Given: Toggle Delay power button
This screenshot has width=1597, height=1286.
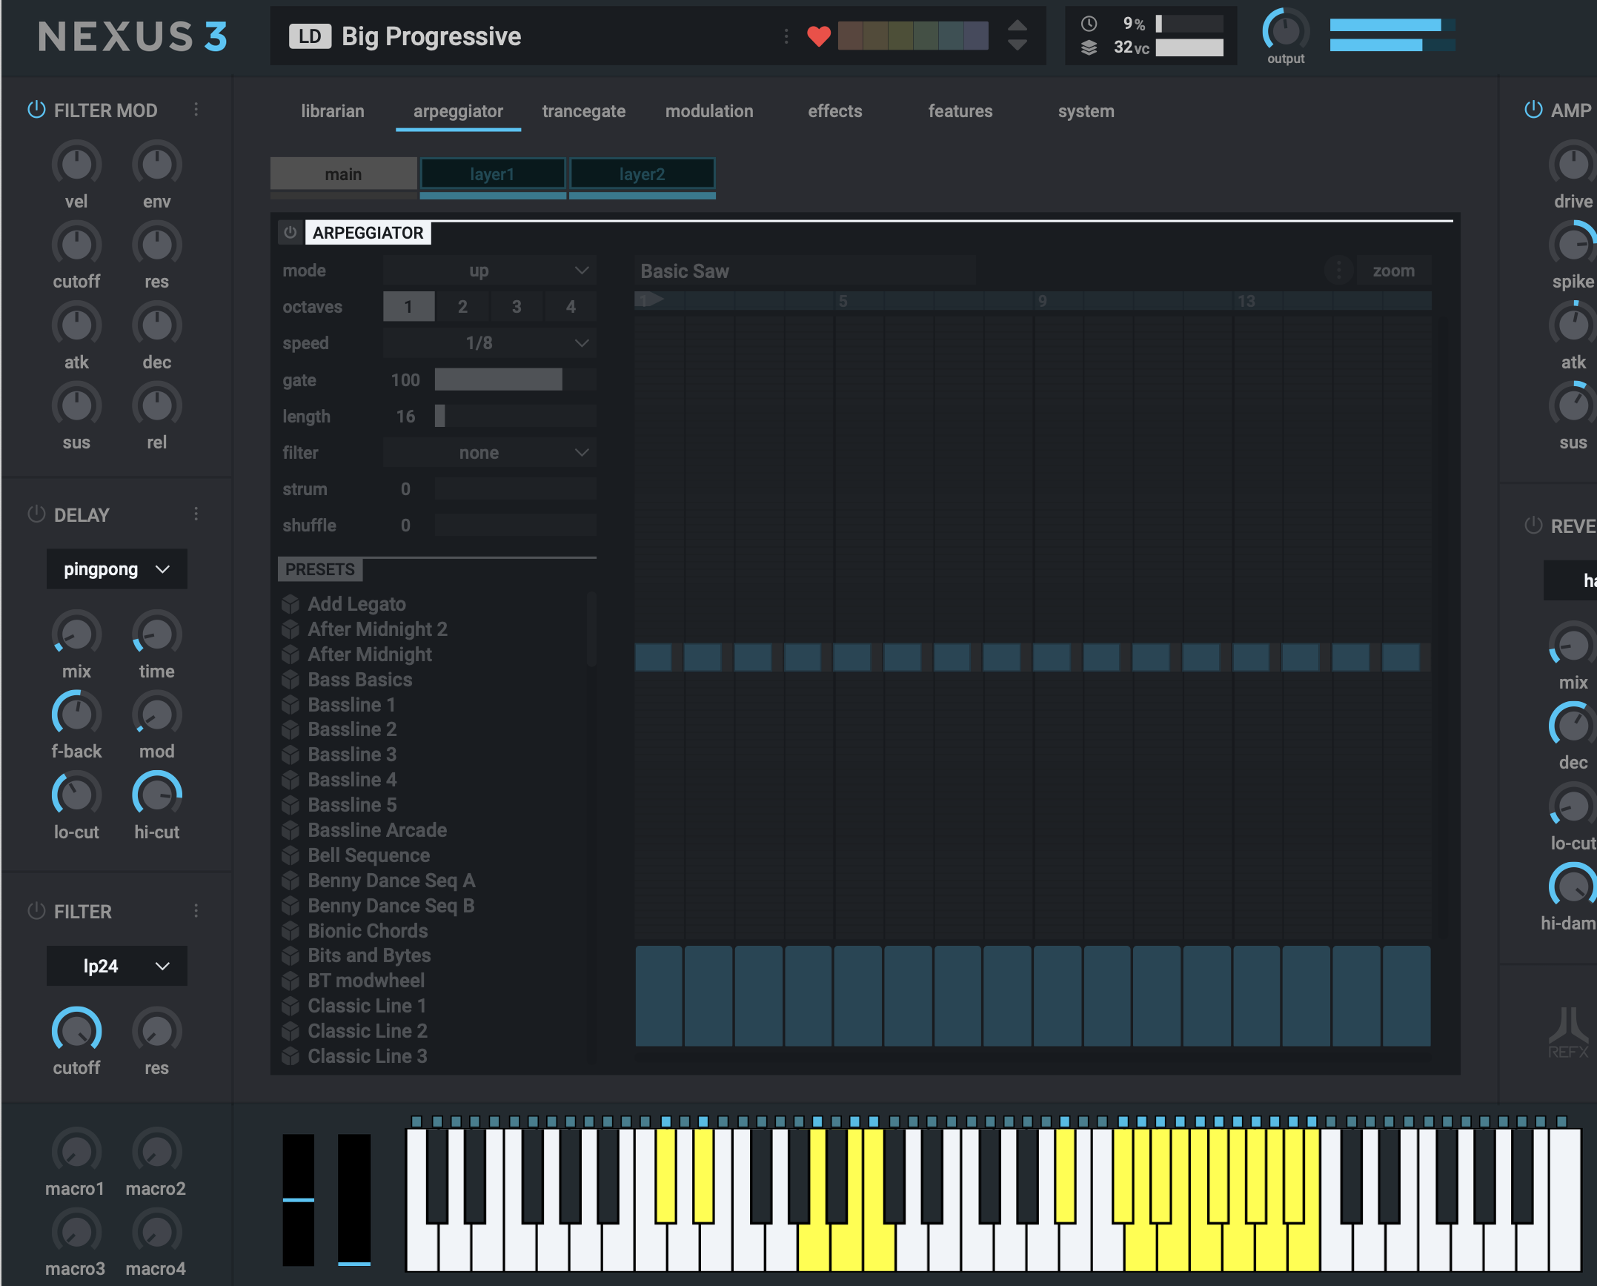Looking at the screenshot, I should pyautogui.click(x=36, y=514).
